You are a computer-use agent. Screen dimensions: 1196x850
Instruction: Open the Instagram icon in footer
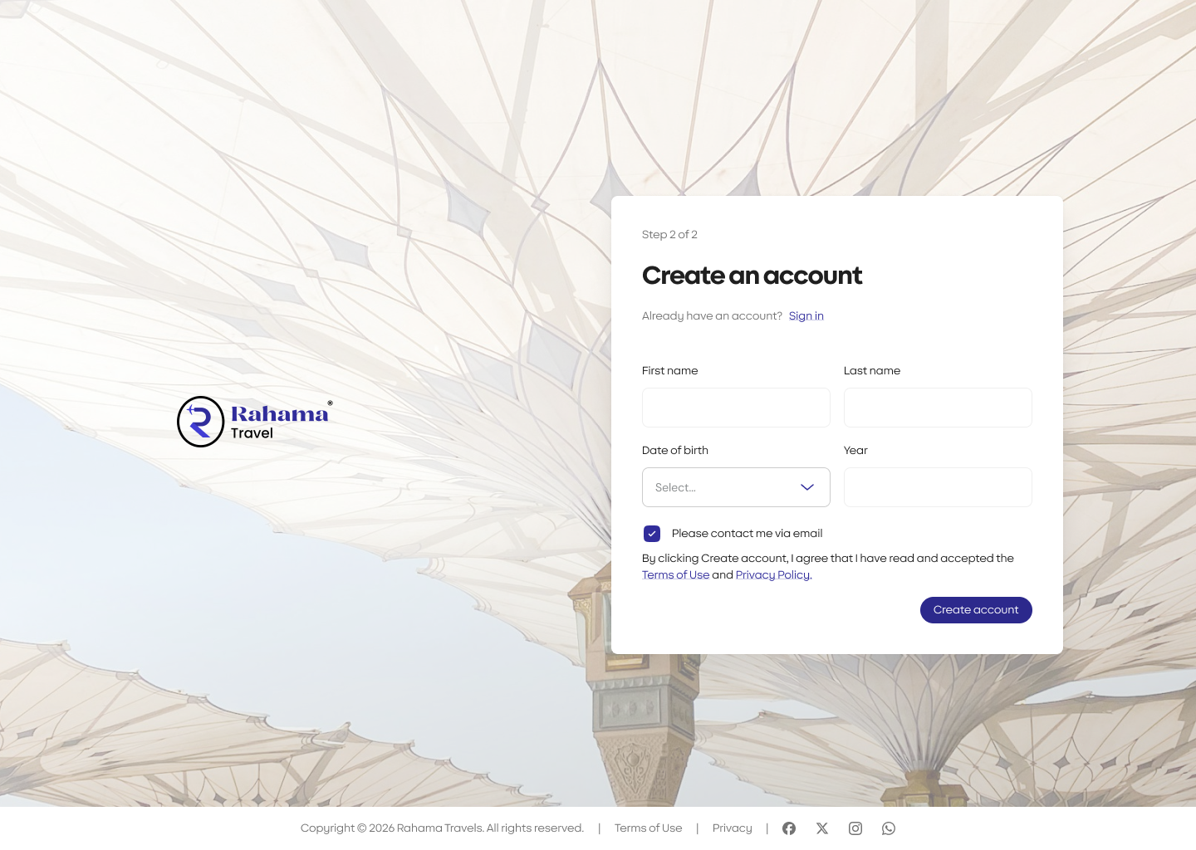pyautogui.click(x=855, y=828)
